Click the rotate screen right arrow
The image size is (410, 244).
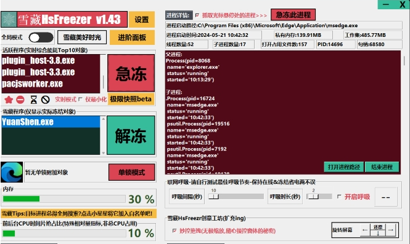click(391, 230)
